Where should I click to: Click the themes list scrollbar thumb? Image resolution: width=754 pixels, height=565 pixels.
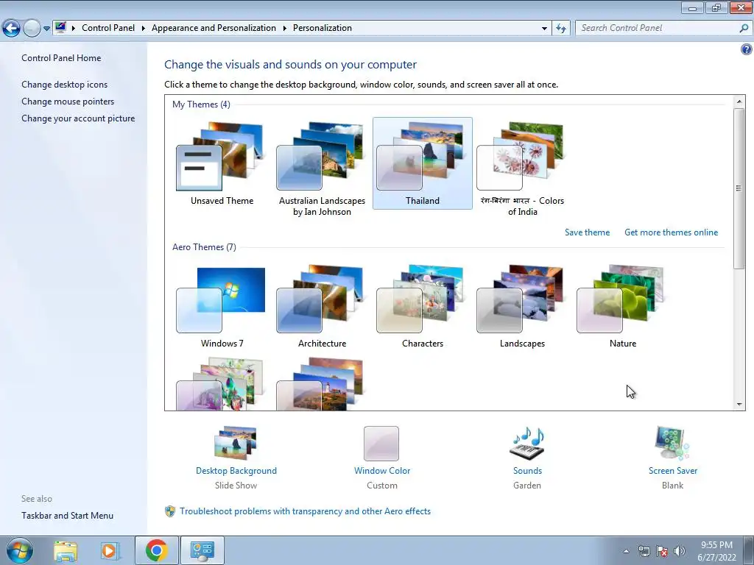click(x=739, y=188)
